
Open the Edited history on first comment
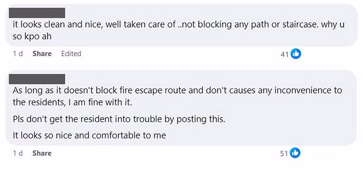[71, 54]
